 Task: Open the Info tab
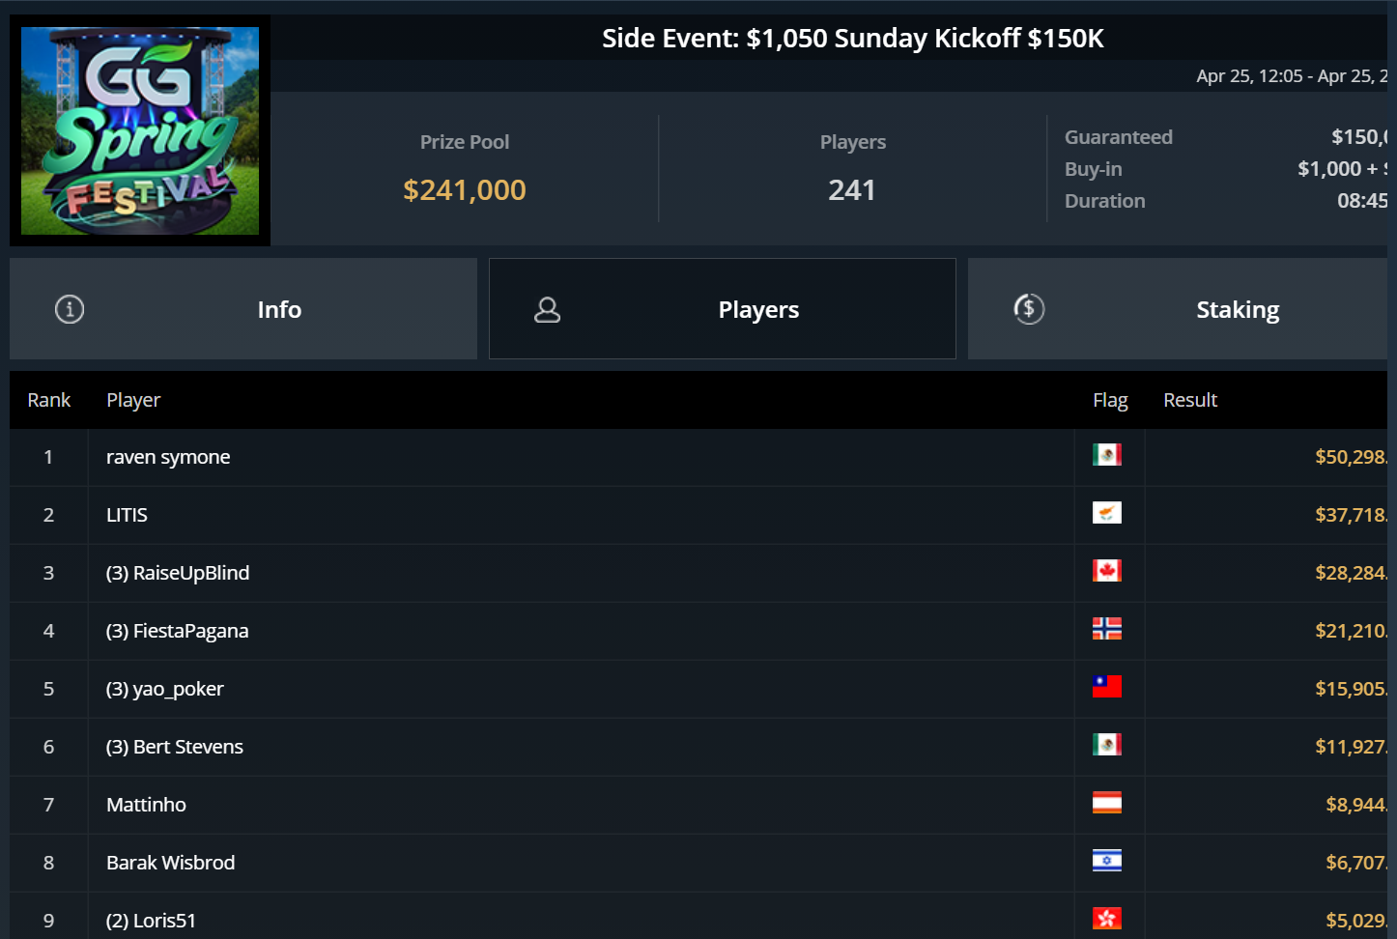pos(279,309)
